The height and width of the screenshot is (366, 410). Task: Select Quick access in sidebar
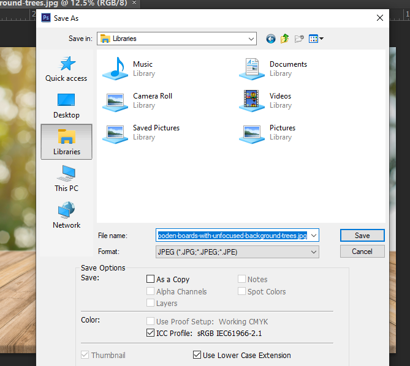coord(66,69)
